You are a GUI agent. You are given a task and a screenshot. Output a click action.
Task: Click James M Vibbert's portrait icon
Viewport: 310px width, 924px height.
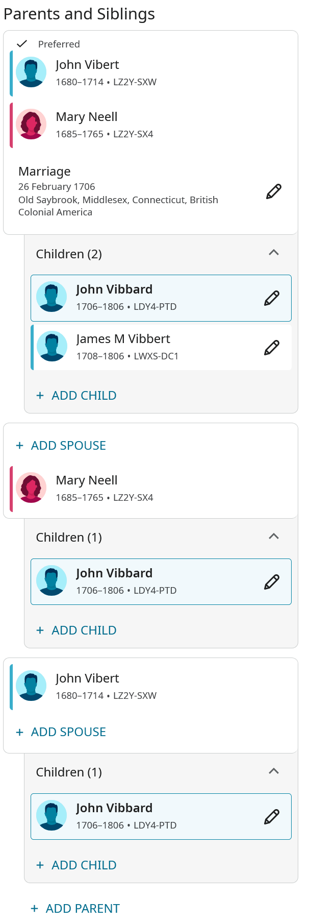[51, 346]
